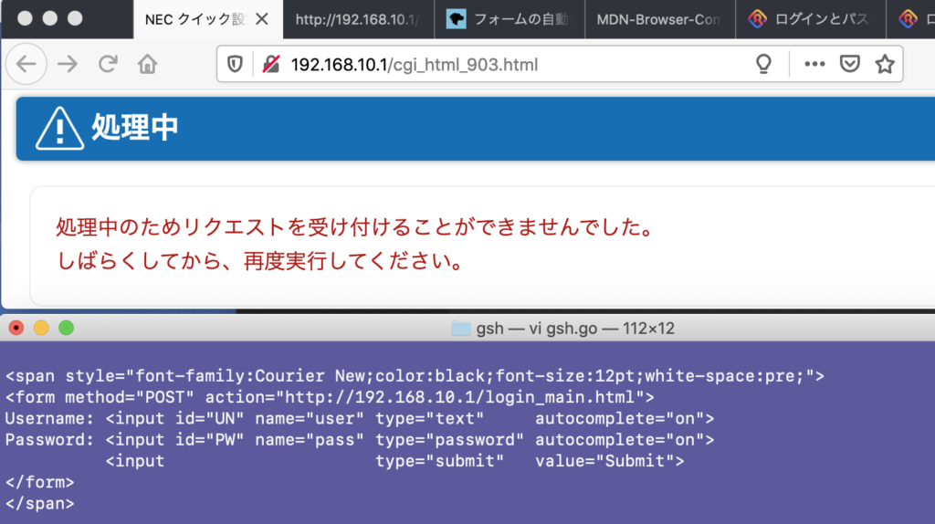The image size is (935, 524).
Task: Click the warning triangle icon beside 処理中
Action: tap(59, 129)
